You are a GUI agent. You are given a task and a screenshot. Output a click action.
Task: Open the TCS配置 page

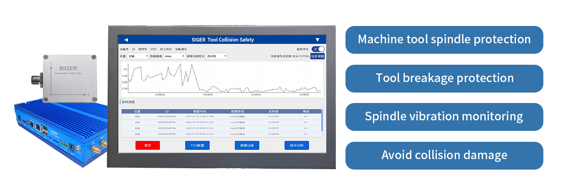tap(197, 145)
